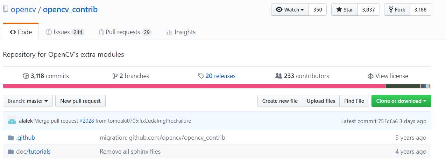
Task: View the 350 watchers count
Action: coord(318,10)
